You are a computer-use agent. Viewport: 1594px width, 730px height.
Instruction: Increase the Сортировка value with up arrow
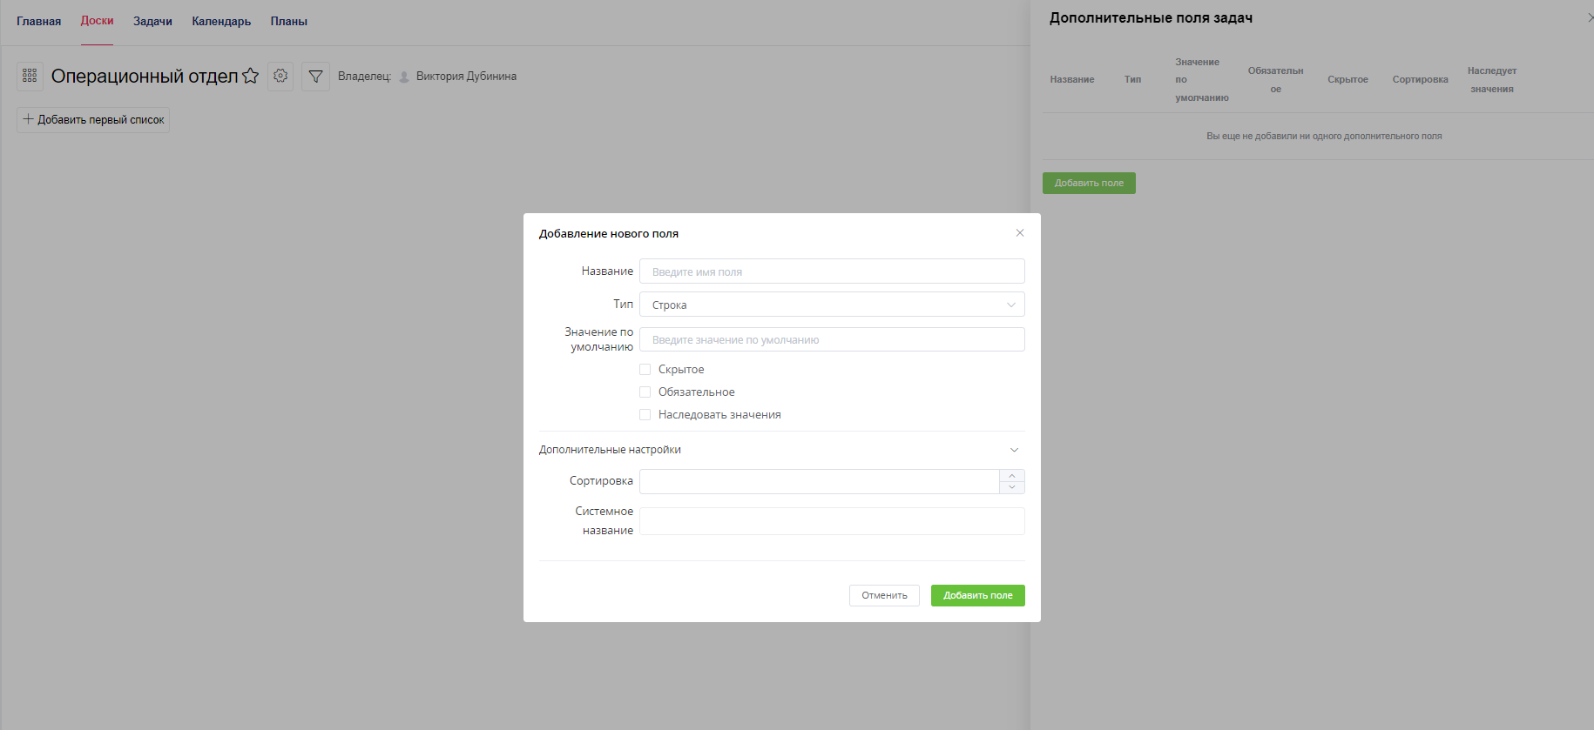[x=1011, y=476]
